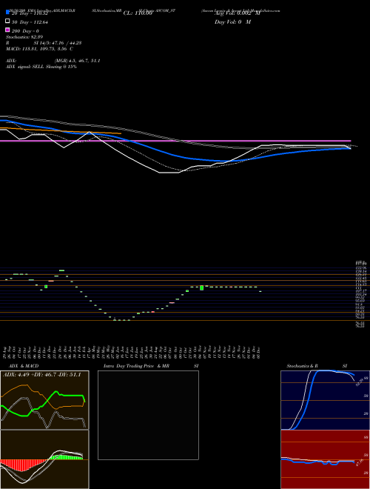Click the 'Day Vol: 0 M' text
The height and width of the screenshot is (489, 370).
click(x=232, y=22)
